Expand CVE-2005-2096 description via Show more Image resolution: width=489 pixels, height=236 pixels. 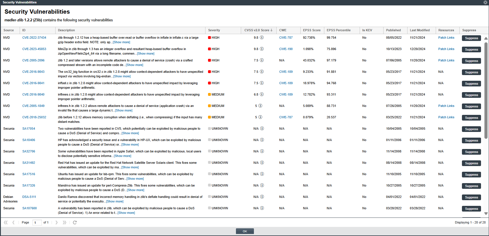pos(135,65)
